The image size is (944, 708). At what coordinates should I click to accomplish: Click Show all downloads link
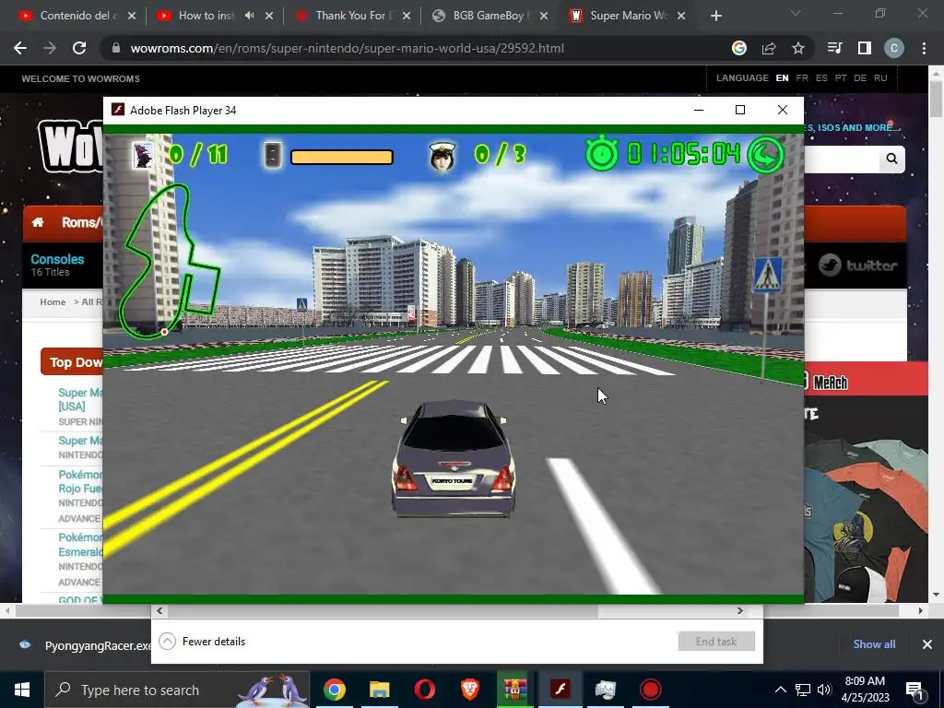874,644
